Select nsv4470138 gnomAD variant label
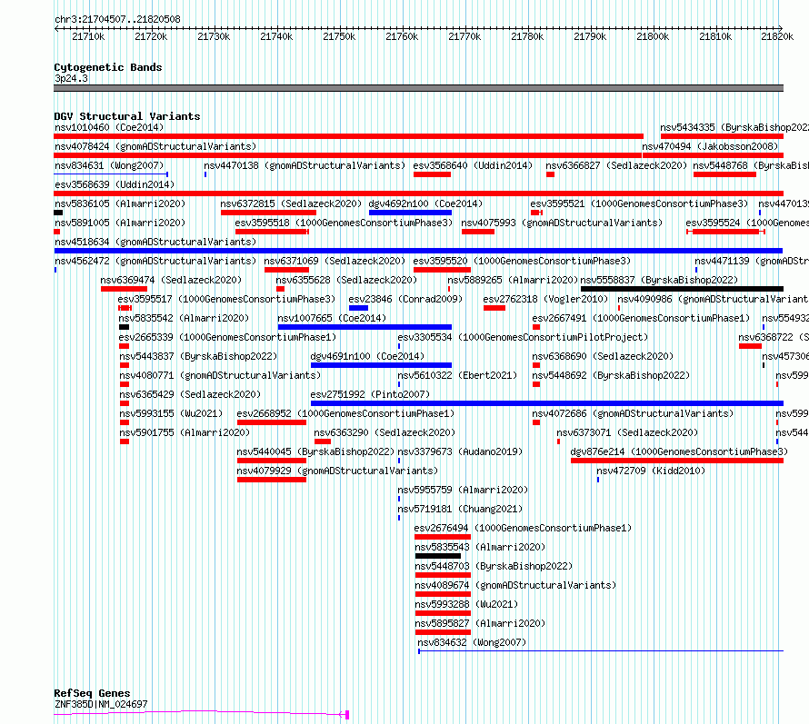The width and height of the screenshot is (809, 724). (305, 165)
